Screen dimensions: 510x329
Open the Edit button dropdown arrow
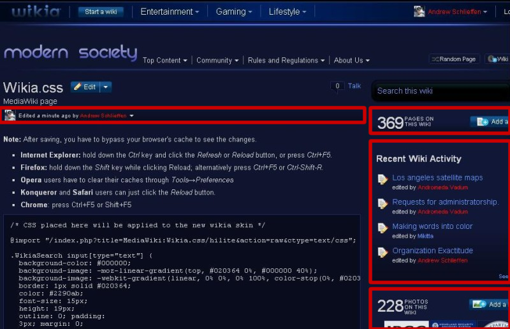tap(106, 87)
